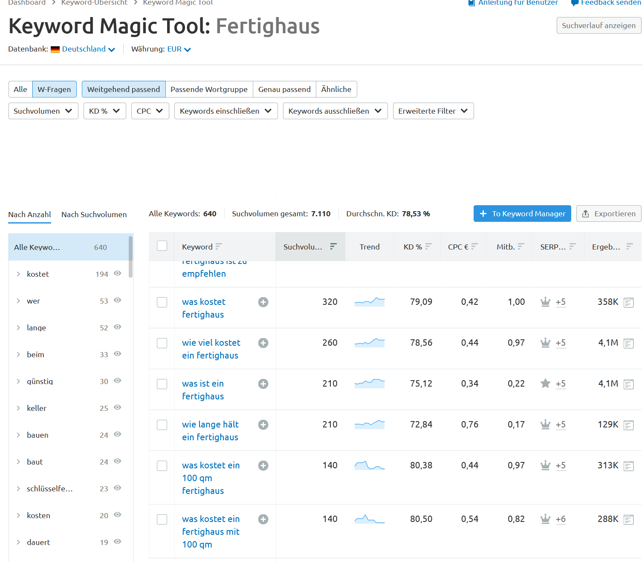Open the Suchvolumen filter dropdown
The image size is (642, 562).
[x=43, y=111]
